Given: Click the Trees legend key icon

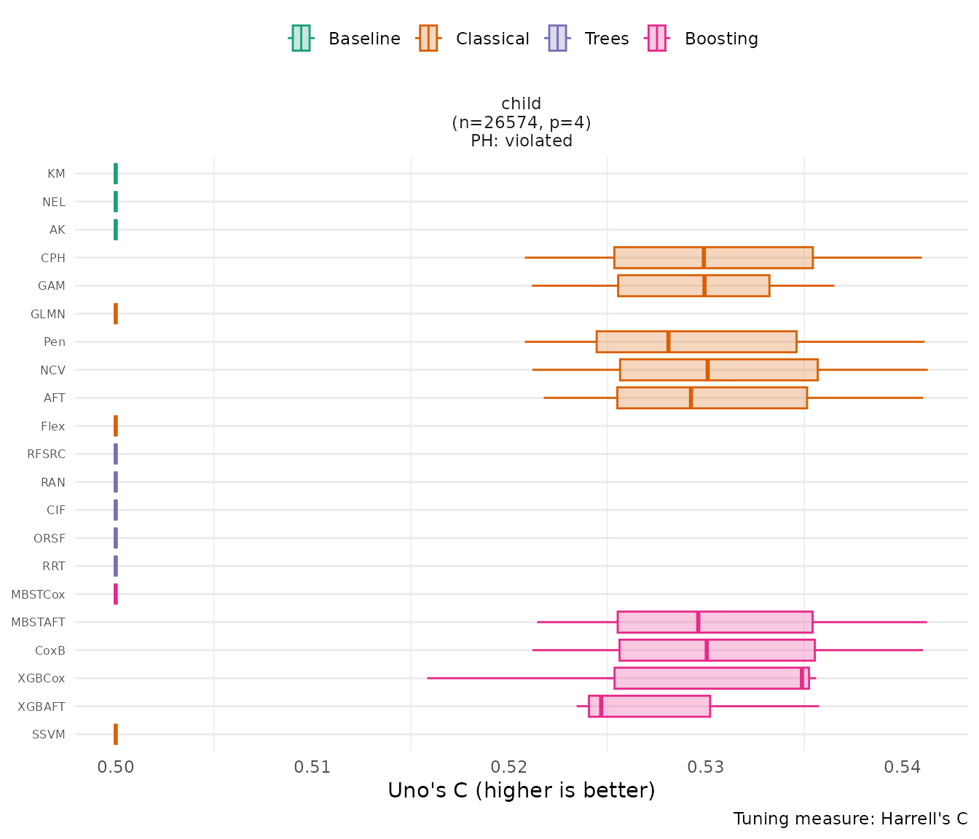Looking at the screenshot, I should point(557,39).
